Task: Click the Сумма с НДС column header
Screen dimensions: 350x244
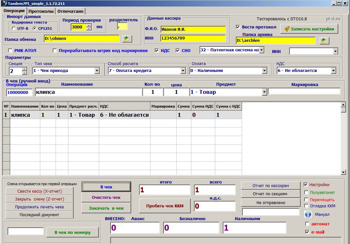Action: click(228, 107)
